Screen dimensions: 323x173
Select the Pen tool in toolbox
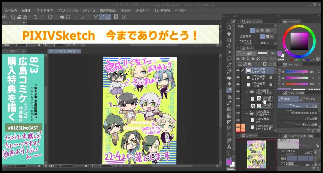pos(229,71)
